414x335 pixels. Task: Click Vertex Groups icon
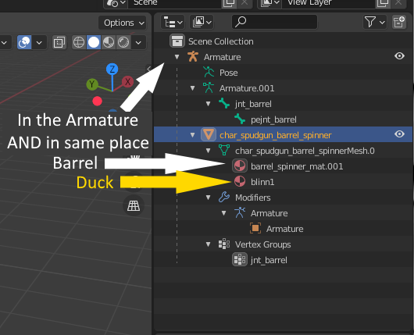coord(224,244)
